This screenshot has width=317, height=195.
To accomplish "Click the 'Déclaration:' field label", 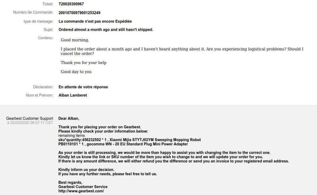I will click(43, 87).
